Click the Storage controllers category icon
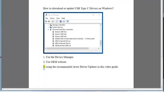 pos(51,25)
